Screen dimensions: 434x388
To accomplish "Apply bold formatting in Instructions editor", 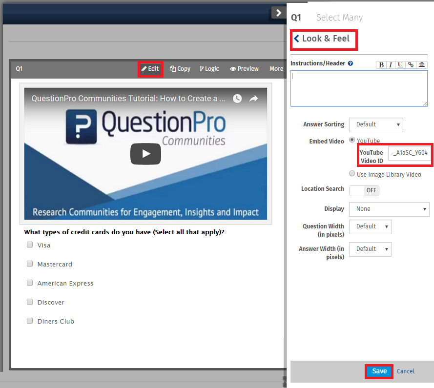I will 381,64.
